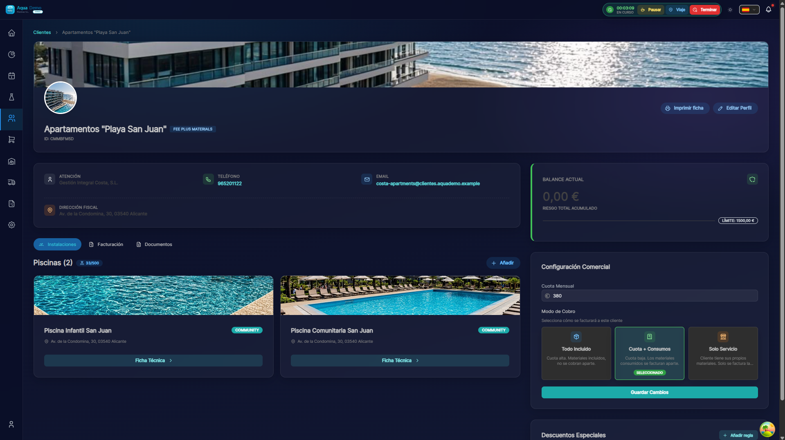The image size is (785, 440).
Task: Click the envelope icon next to Email
Action: point(367,179)
